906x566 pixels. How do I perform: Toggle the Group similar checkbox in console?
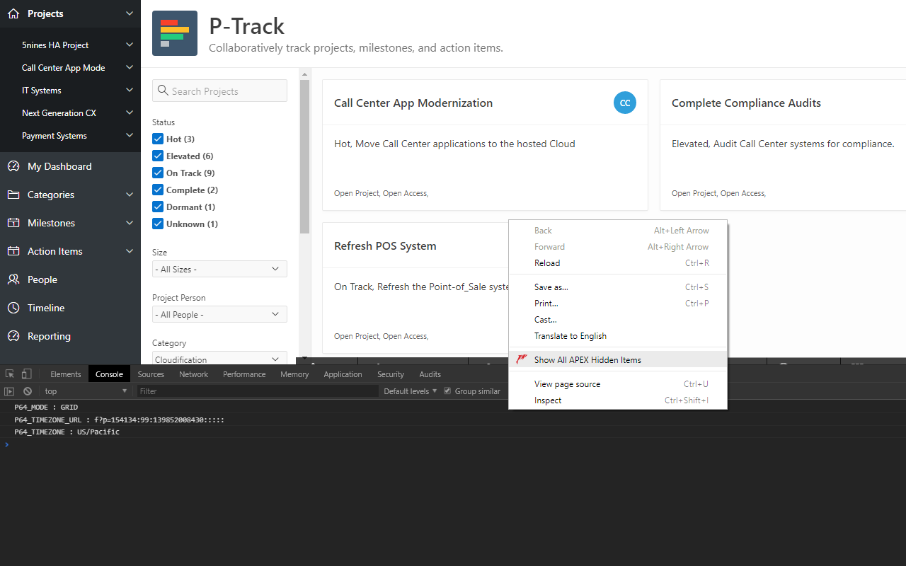tap(447, 391)
